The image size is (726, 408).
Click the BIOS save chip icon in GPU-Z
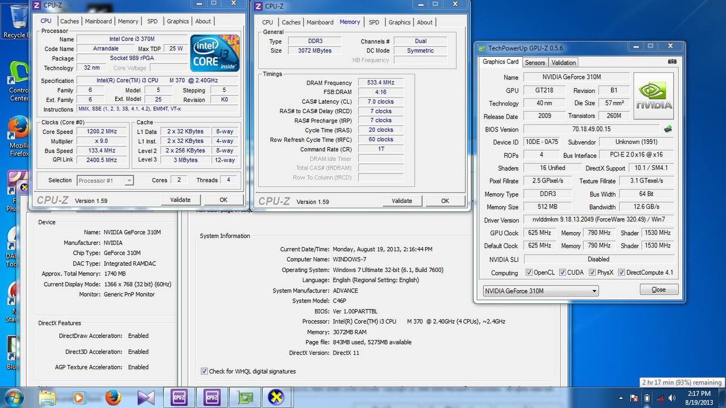point(668,129)
